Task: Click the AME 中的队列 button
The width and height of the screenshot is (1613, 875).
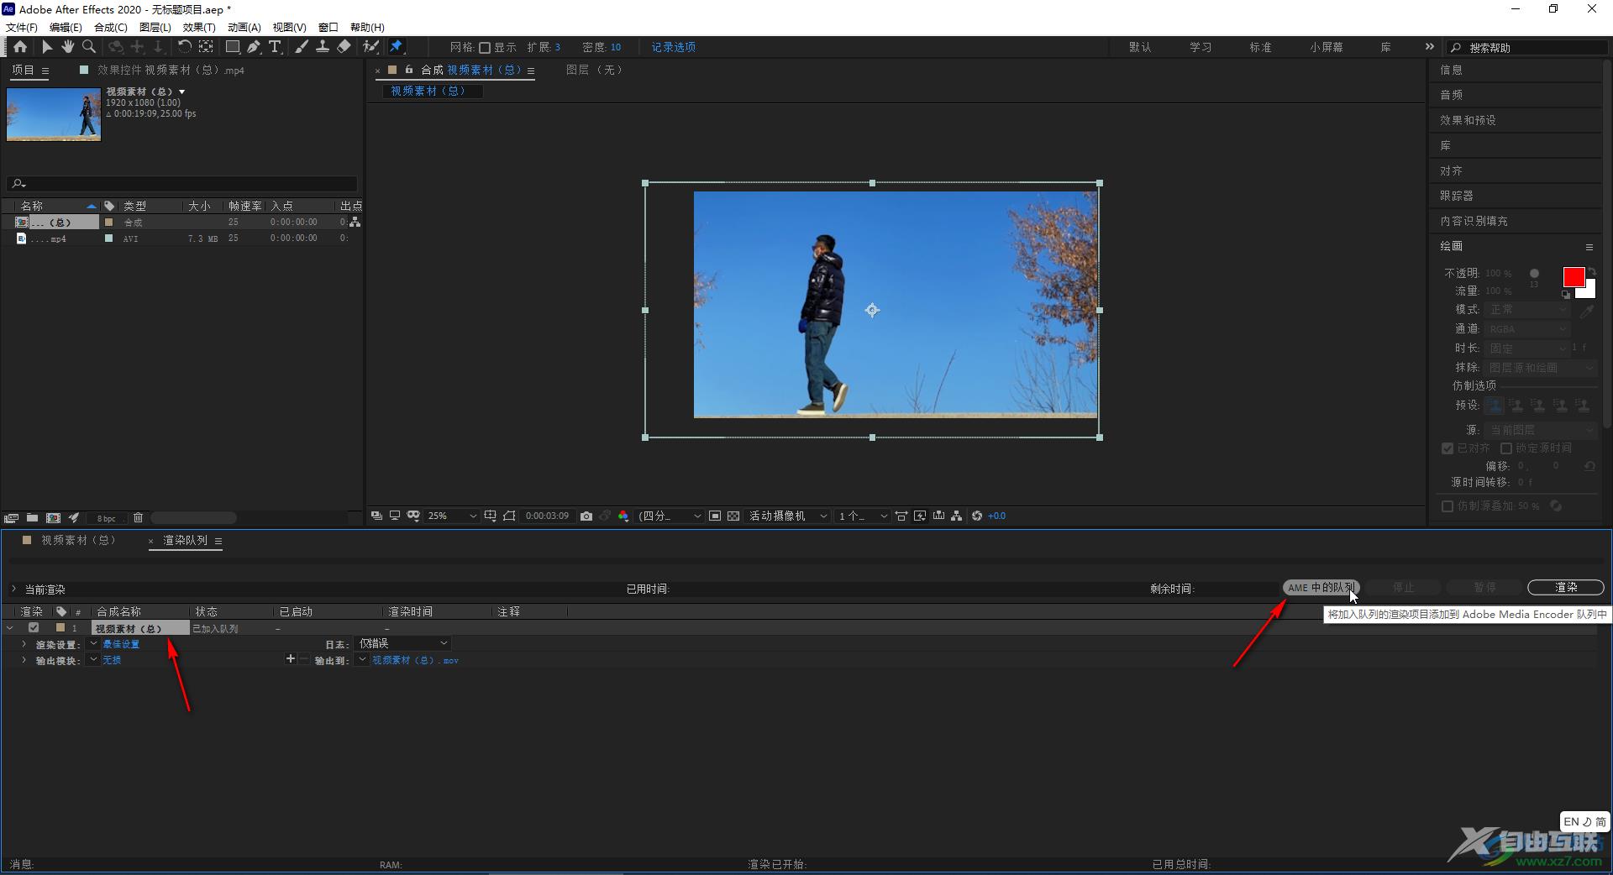Action: click(x=1321, y=587)
